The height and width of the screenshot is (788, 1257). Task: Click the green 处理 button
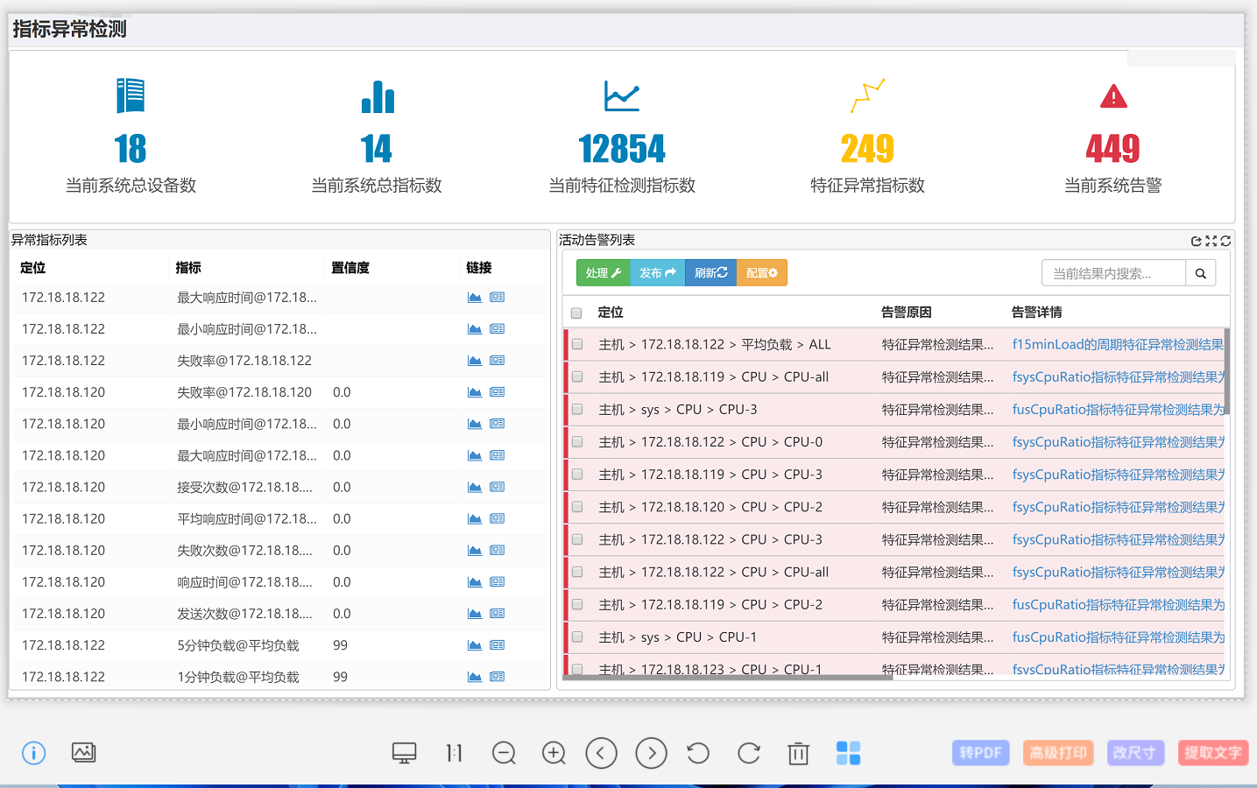603,273
